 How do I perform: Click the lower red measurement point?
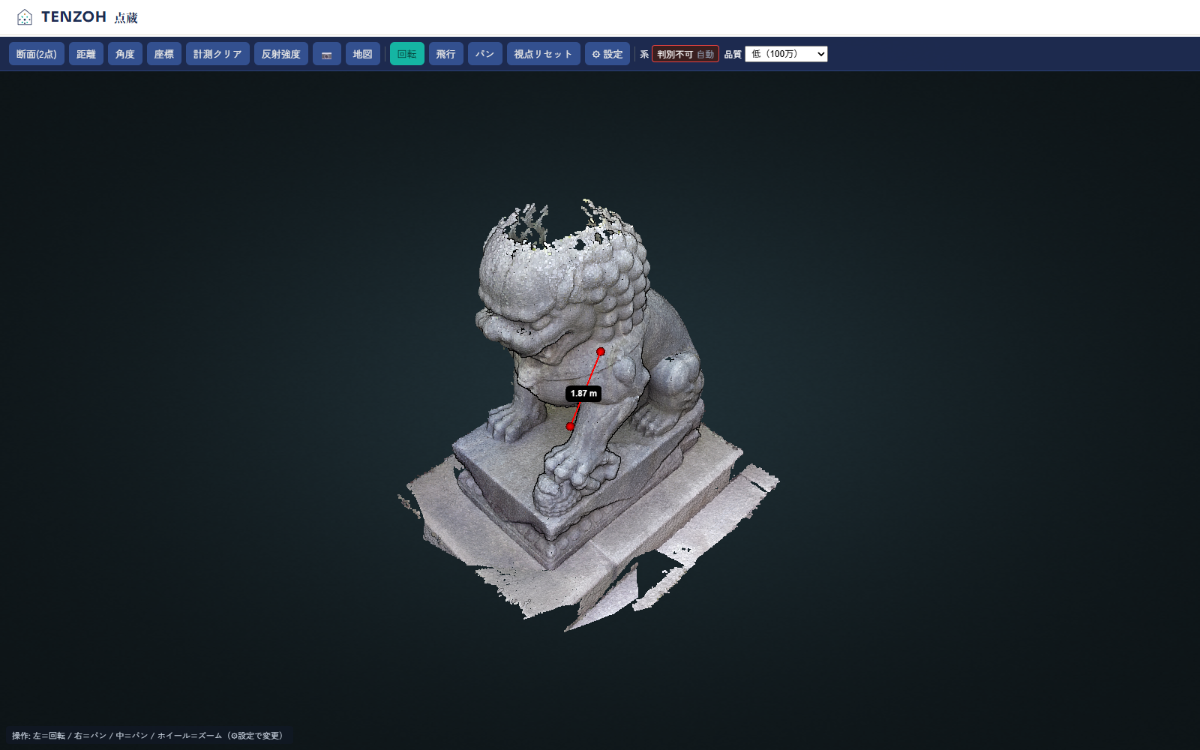[x=570, y=426]
